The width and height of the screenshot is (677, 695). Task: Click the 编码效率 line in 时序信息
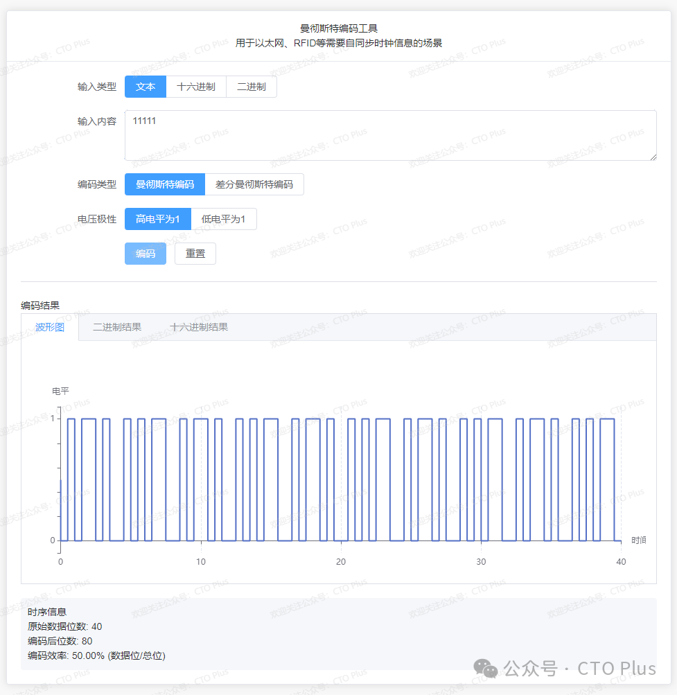pyautogui.click(x=96, y=655)
